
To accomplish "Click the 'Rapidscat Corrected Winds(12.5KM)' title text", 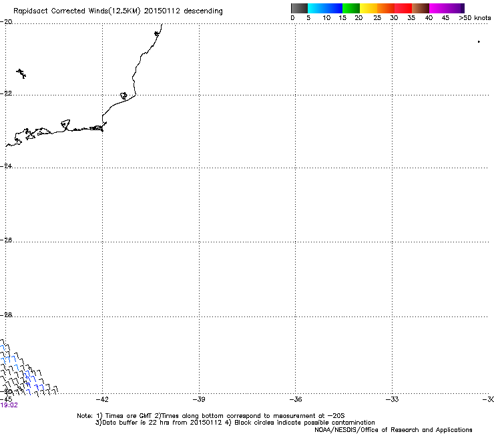I will point(77,11).
